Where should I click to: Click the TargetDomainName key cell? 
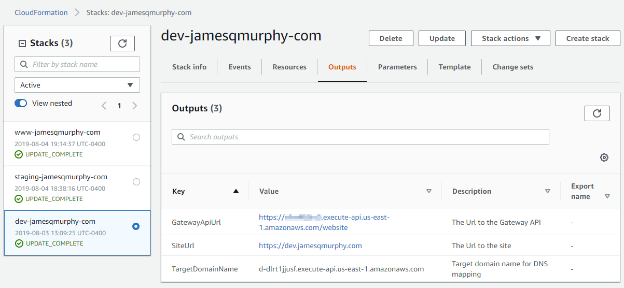point(205,269)
